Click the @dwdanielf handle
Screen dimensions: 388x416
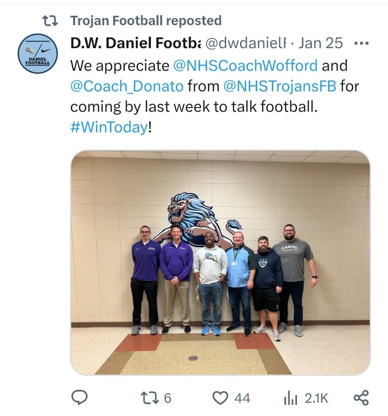[246, 43]
